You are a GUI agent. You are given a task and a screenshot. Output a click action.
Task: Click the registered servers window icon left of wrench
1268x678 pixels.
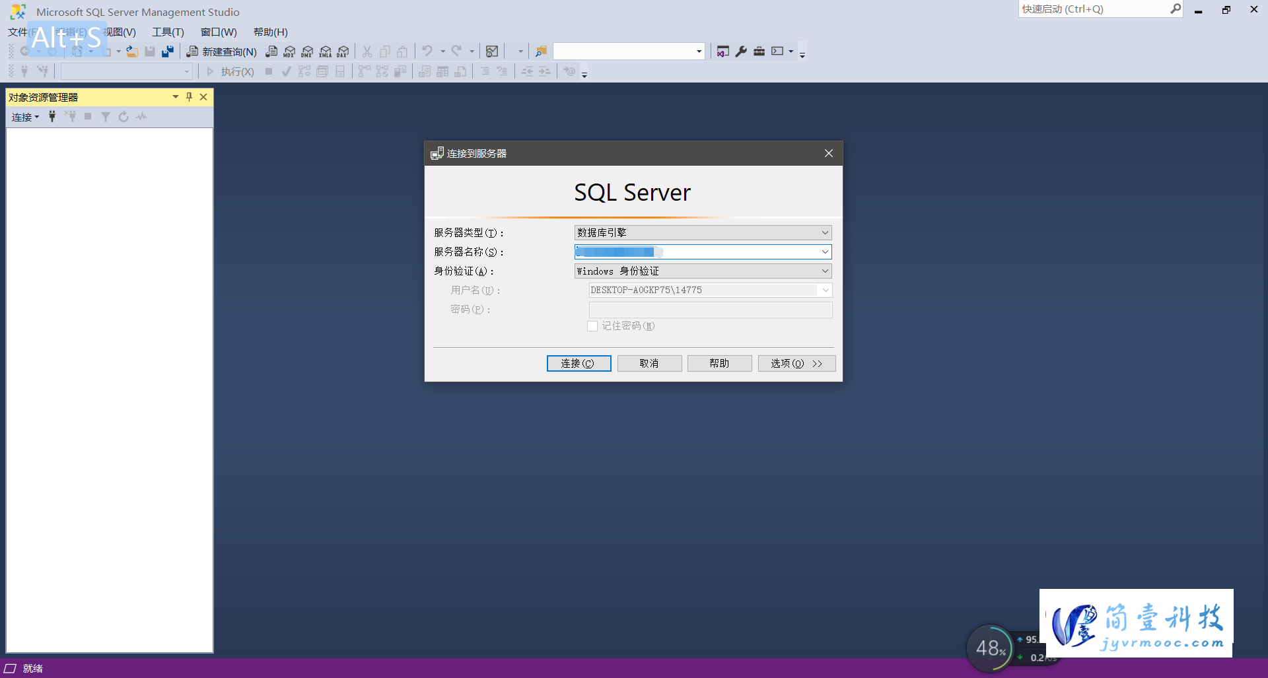[723, 51]
